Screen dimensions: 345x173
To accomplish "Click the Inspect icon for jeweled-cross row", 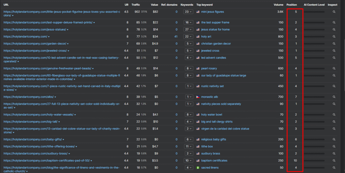I will coord(334,51).
